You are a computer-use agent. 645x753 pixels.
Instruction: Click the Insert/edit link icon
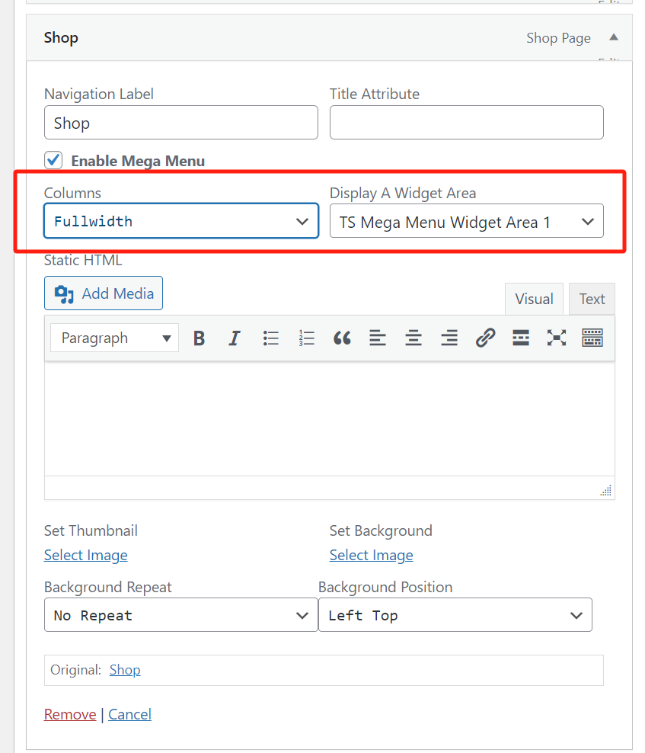tap(485, 338)
